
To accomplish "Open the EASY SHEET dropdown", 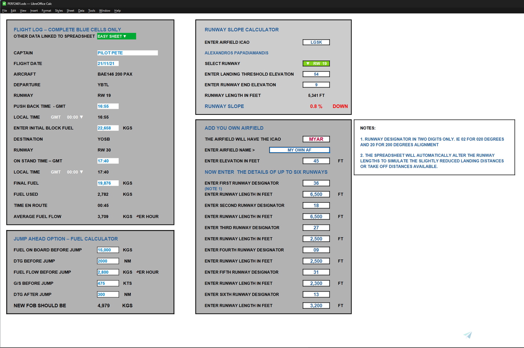I will click(116, 36).
